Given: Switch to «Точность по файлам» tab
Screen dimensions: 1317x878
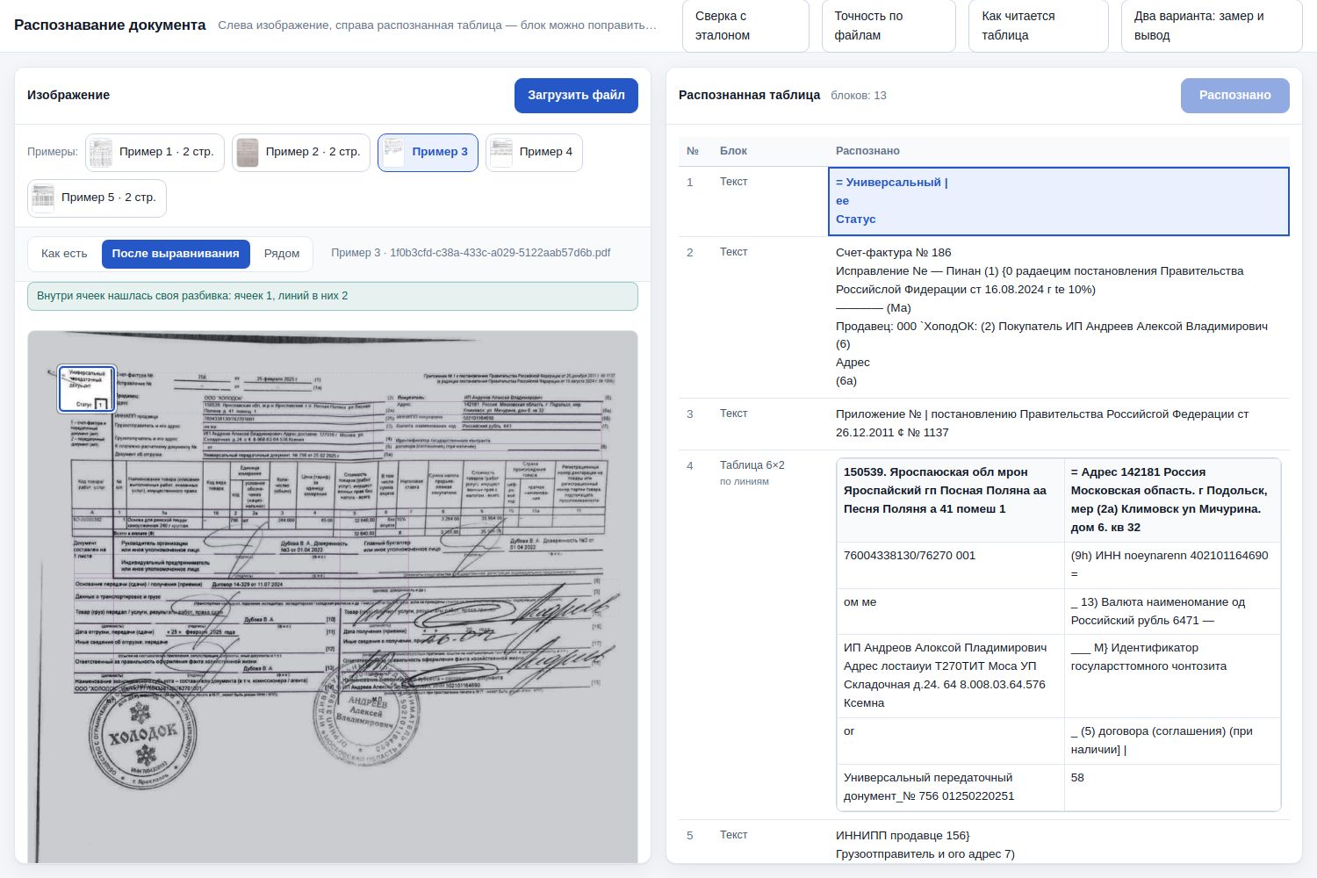Looking at the screenshot, I should point(889,25).
